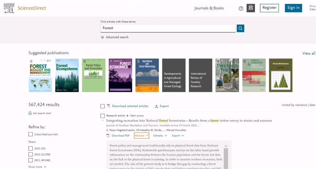Click the 567,424 results count

pyautogui.click(x=44, y=105)
